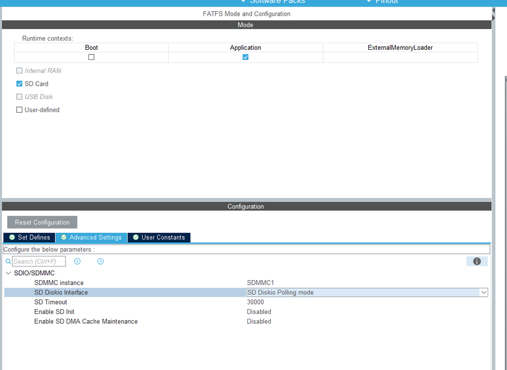
Task: Select the SD Diskio Interface row
Action: coord(246,292)
